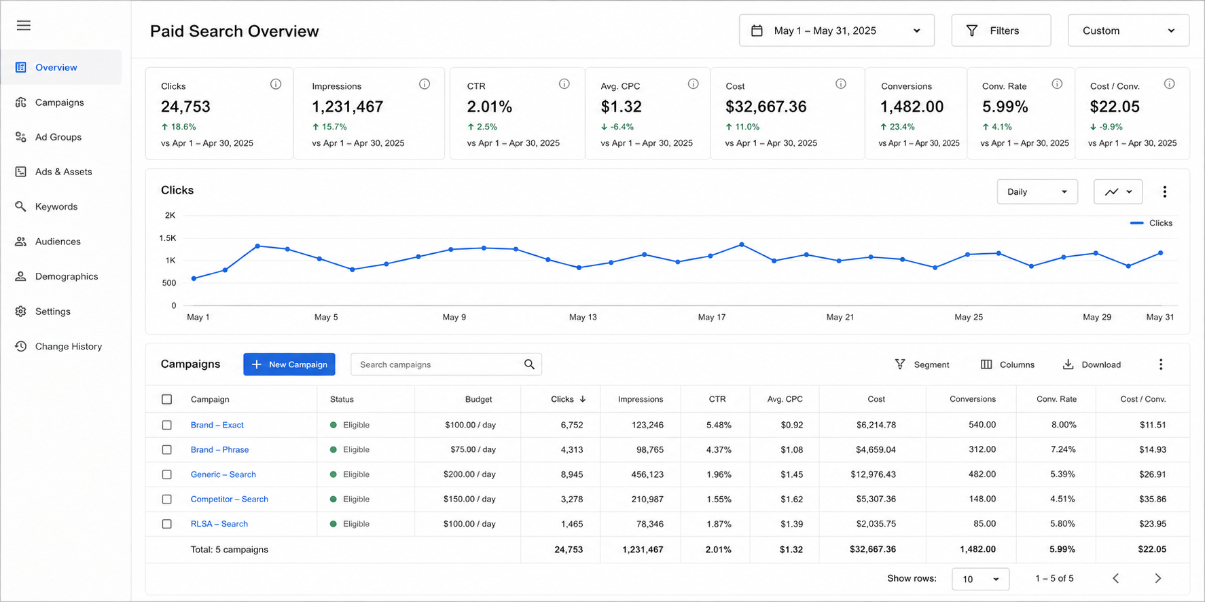Open Change History in sidebar

click(x=61, y=346)
